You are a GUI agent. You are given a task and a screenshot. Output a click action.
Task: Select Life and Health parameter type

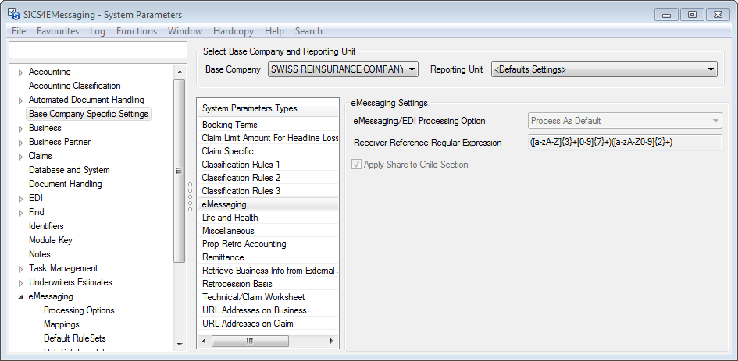267,218
